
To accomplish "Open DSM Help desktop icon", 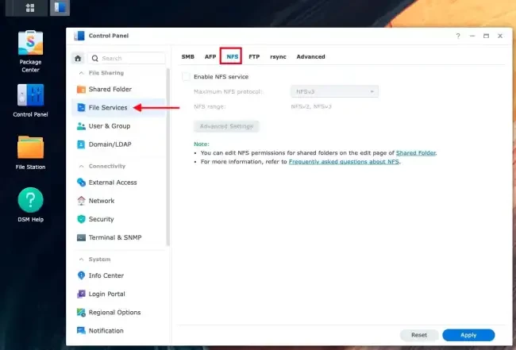I will click(30, 205).
